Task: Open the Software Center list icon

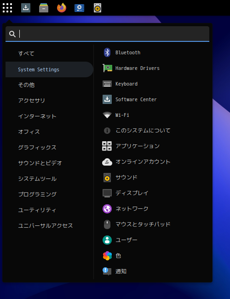Action: [x=107, y=99]
